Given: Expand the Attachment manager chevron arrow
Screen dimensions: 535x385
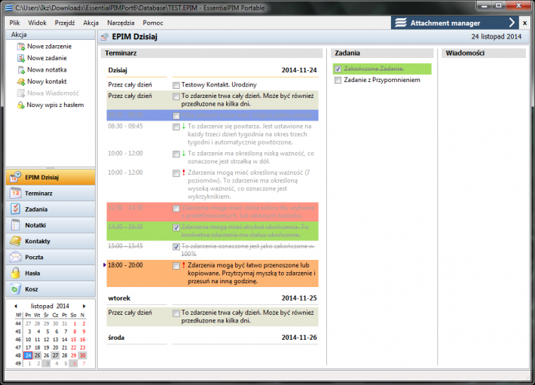Looking at the screenshot, I should click(512, 23).
